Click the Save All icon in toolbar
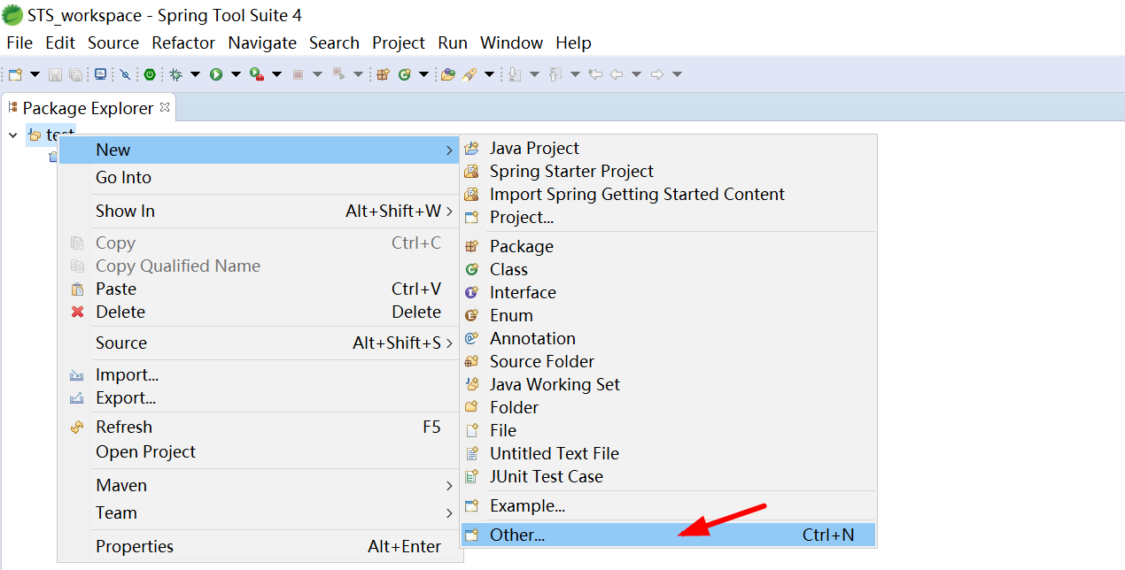1125x570 pixels. pos(75,74)
